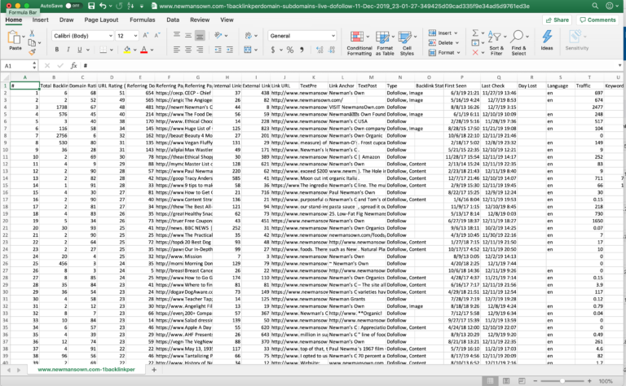Click the text Orientation icon
This screenshot has width=626, height=386.
[x=218, y=36]
